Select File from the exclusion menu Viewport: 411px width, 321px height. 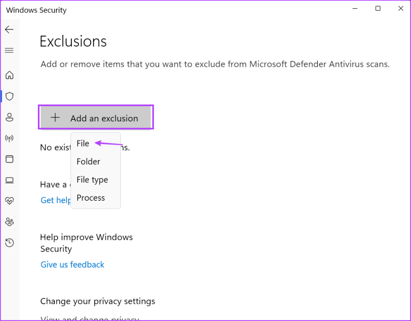point(83,144)
